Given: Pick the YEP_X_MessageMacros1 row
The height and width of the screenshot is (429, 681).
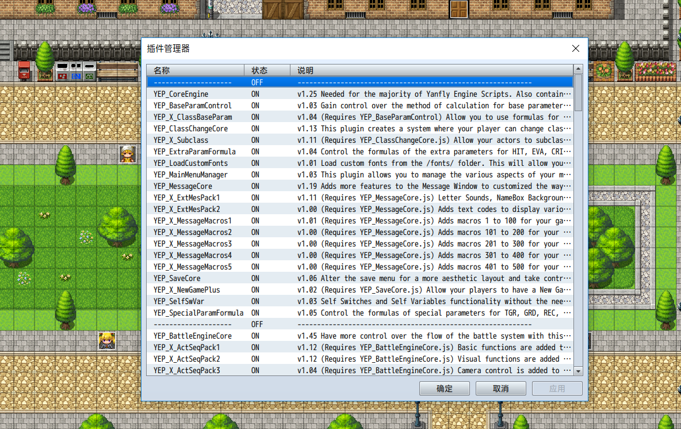Looking at the screenshot, I should [x=360, y=221].
